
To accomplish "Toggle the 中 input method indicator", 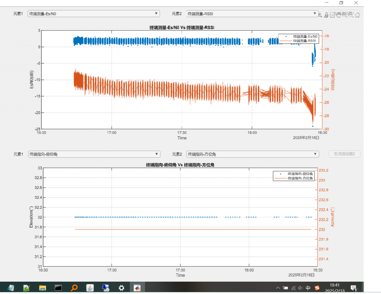I will [308, 288].
